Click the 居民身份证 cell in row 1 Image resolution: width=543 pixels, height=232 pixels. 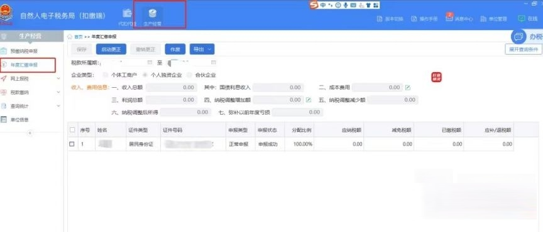143,144
